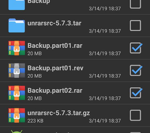Tap the Backup.part02.rar archive icon
This screenshot has height=133, width=150.
[x=17, y=93]
